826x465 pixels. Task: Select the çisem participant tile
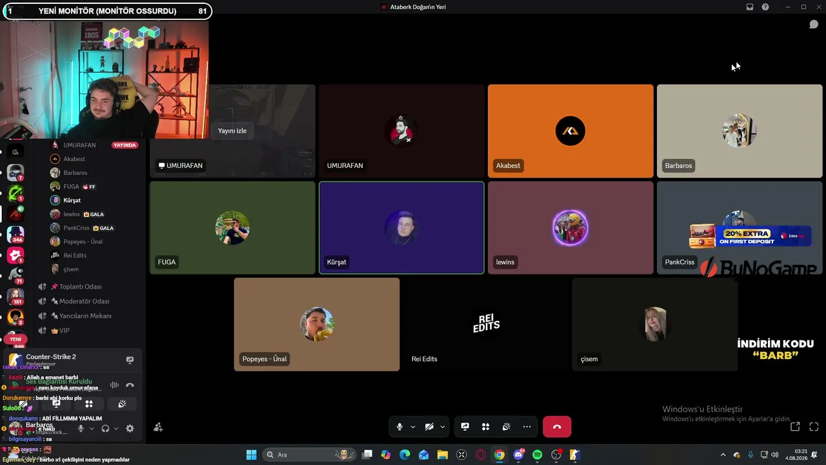coord(655,324)
